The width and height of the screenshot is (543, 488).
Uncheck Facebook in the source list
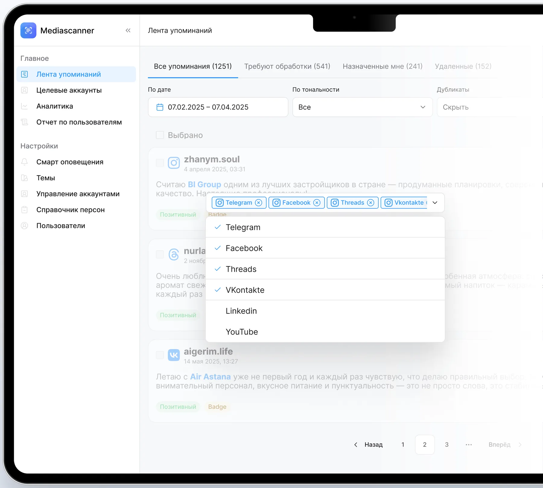[x=325, y=248]
